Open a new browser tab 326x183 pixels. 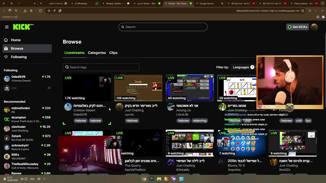point(35,4)
